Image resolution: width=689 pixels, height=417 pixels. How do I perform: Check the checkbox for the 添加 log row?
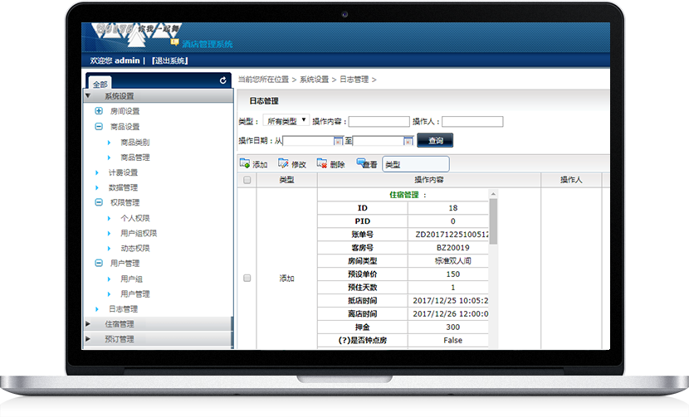(x=247, y=279)
